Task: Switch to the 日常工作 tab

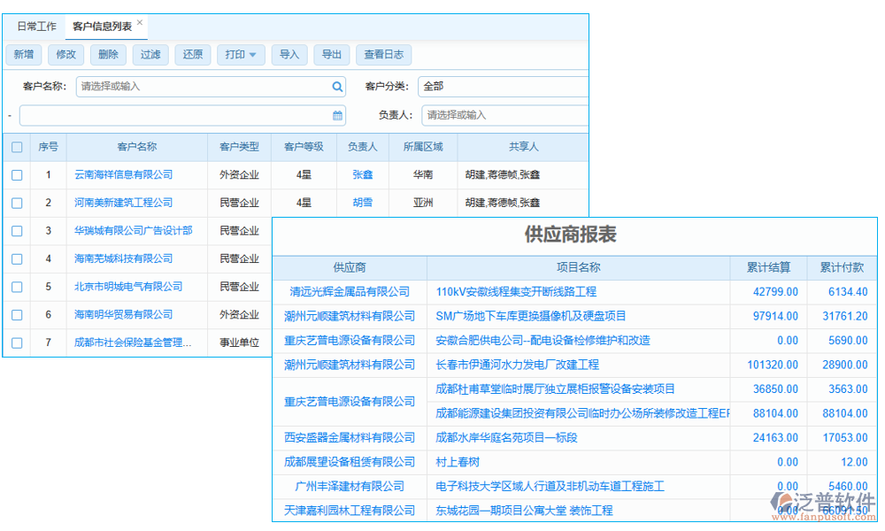Action: [37, 26]
